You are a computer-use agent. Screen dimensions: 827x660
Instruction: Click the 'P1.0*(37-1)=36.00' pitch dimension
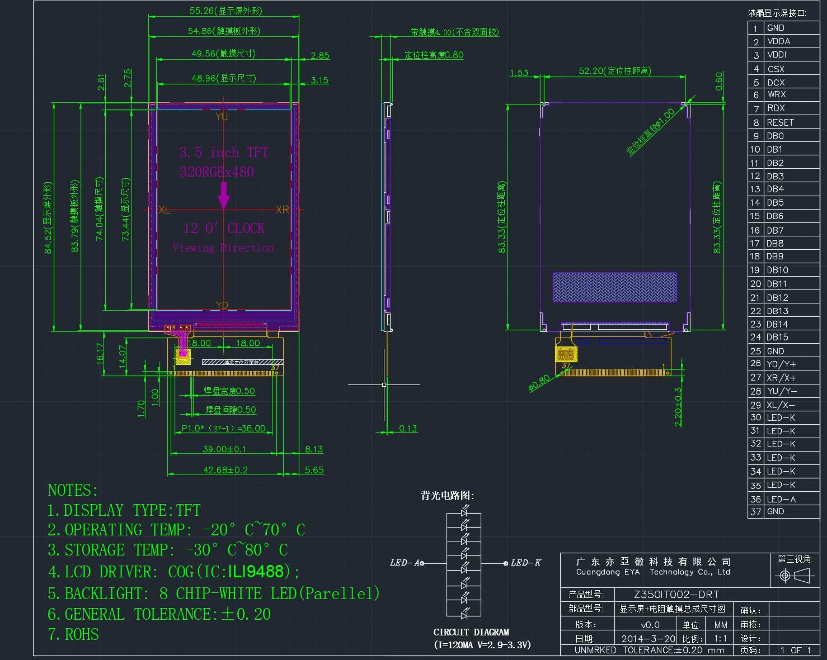(223, 428)
